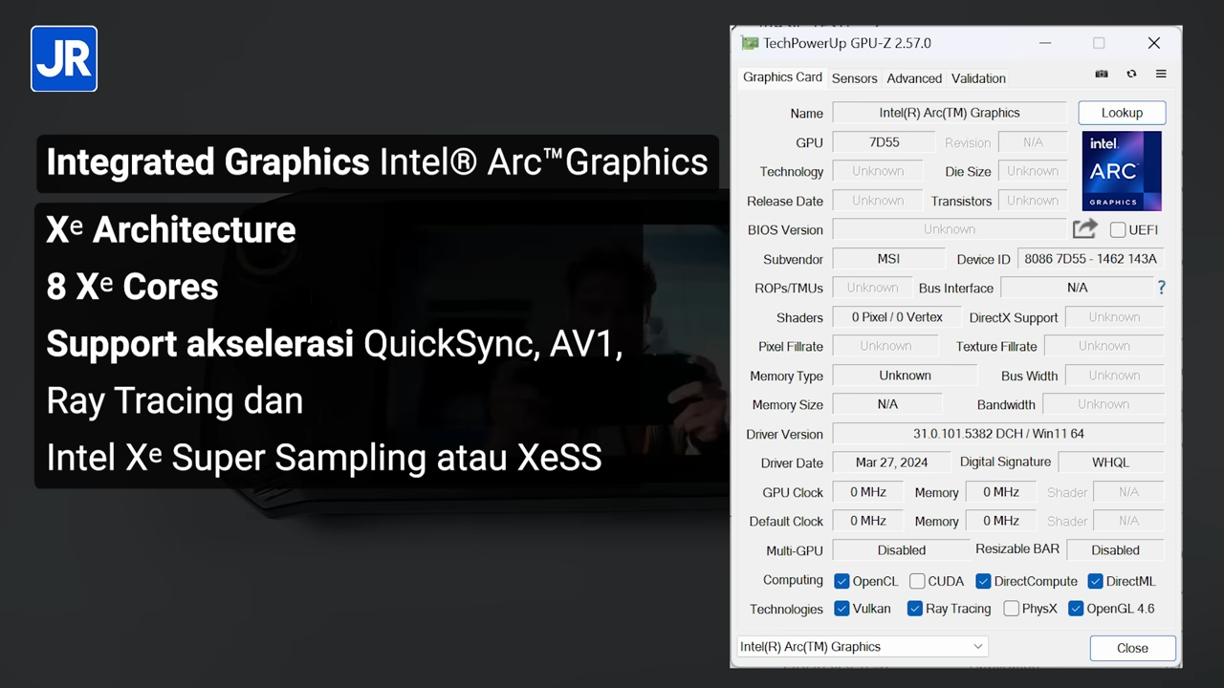The width and height of the screenshot is (1224, 688).
Task: Select the Validation tab
Action: tap(978, 78)
